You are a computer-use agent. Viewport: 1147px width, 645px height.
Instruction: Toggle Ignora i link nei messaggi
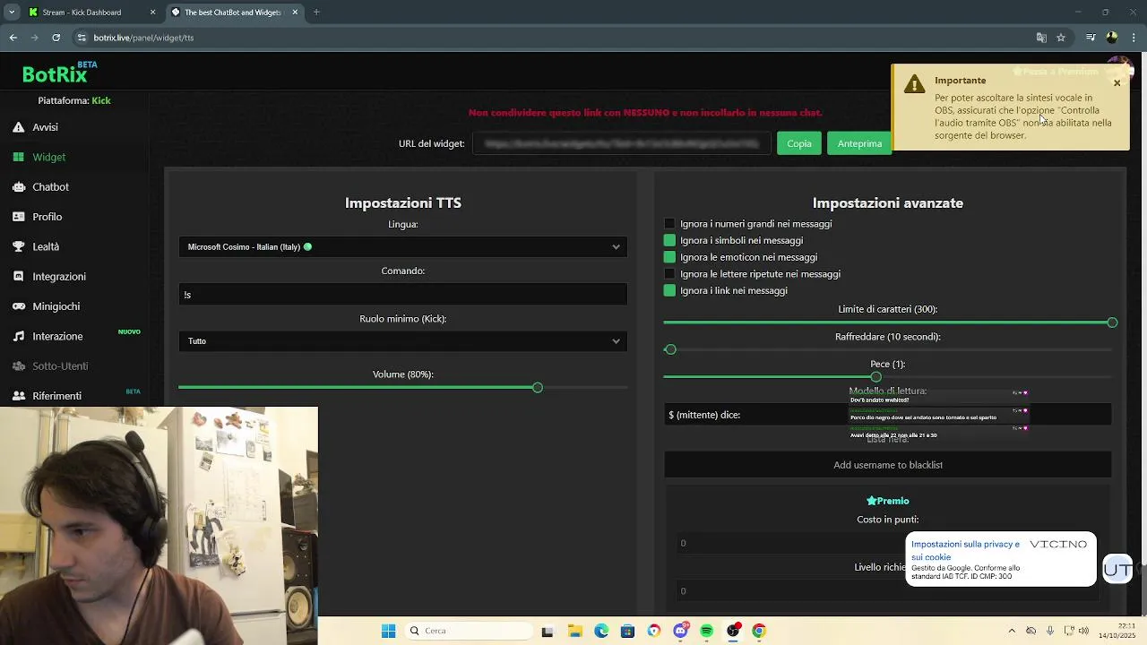pos(669,290)
